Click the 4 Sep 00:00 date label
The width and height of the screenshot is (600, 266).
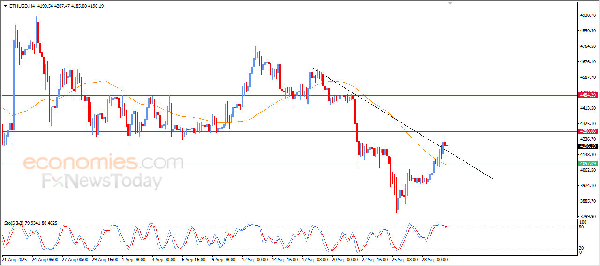[163, 259]
